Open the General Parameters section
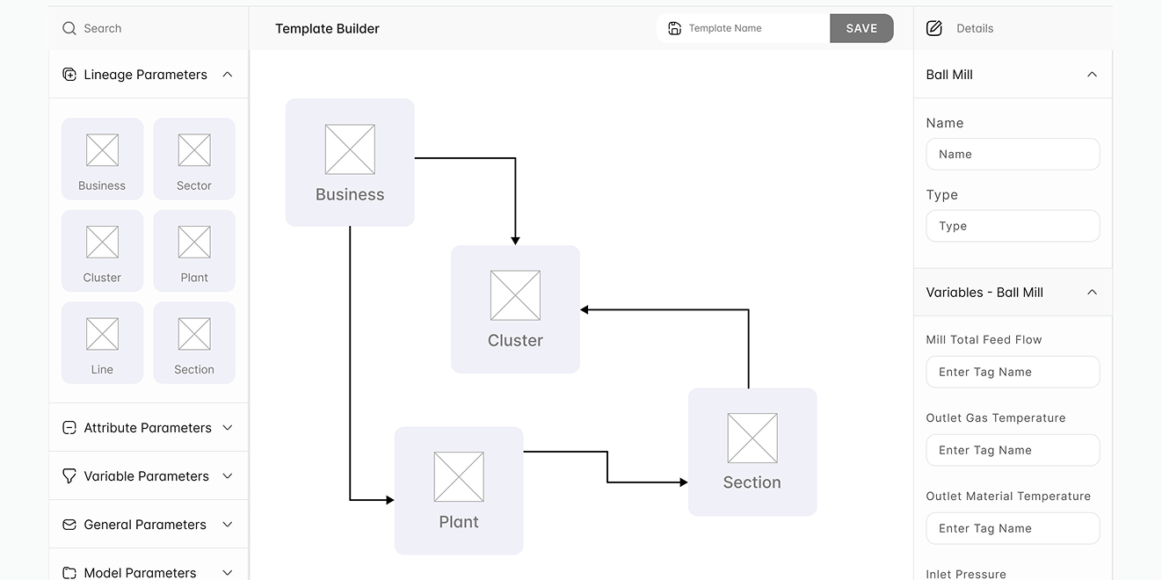The image size is (1162, 580). (228, 525)
